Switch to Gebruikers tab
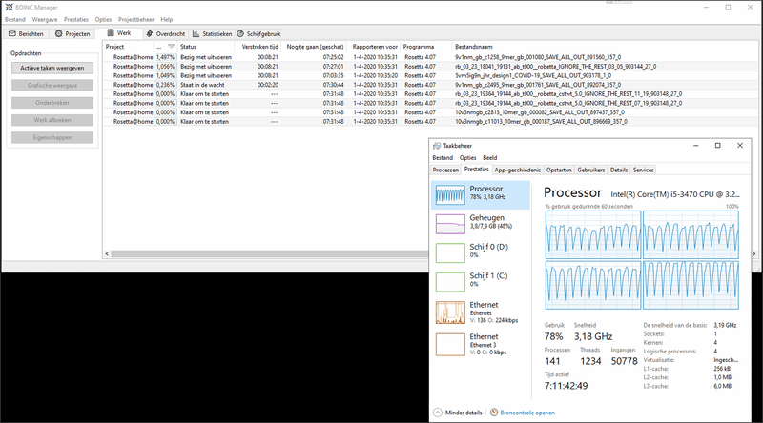 click(590, 170)
